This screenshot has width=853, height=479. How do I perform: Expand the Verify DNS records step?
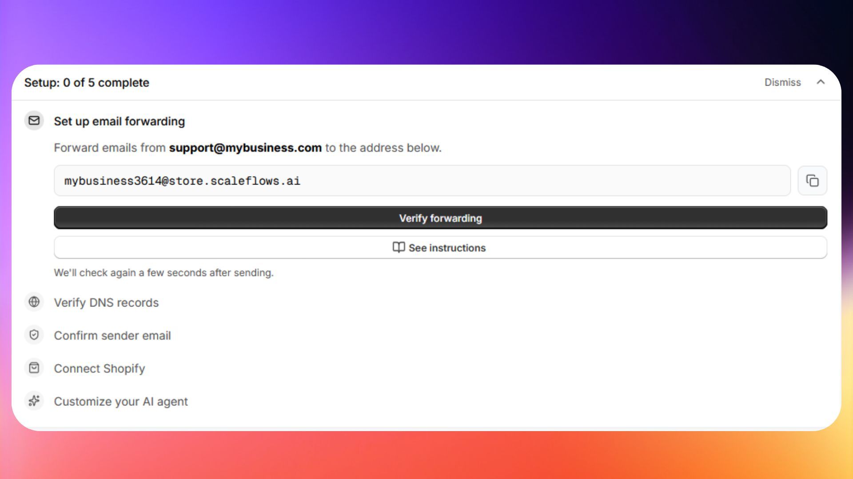point(106,302)
